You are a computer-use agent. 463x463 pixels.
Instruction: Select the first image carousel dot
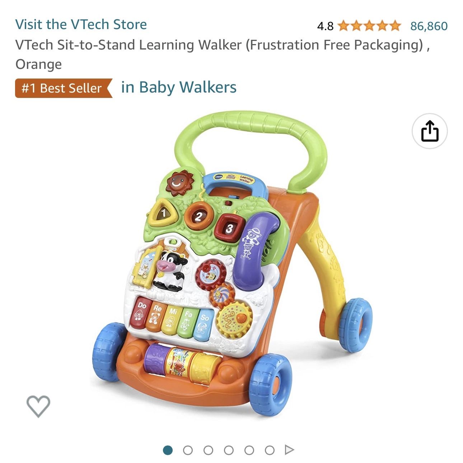(168, 450)
